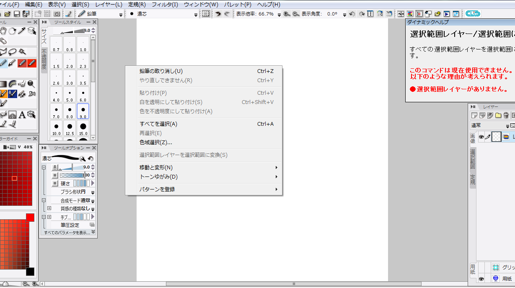Toggle visibility eye of the active layer
Screen dimensions: 515x288
click(481, 137)
